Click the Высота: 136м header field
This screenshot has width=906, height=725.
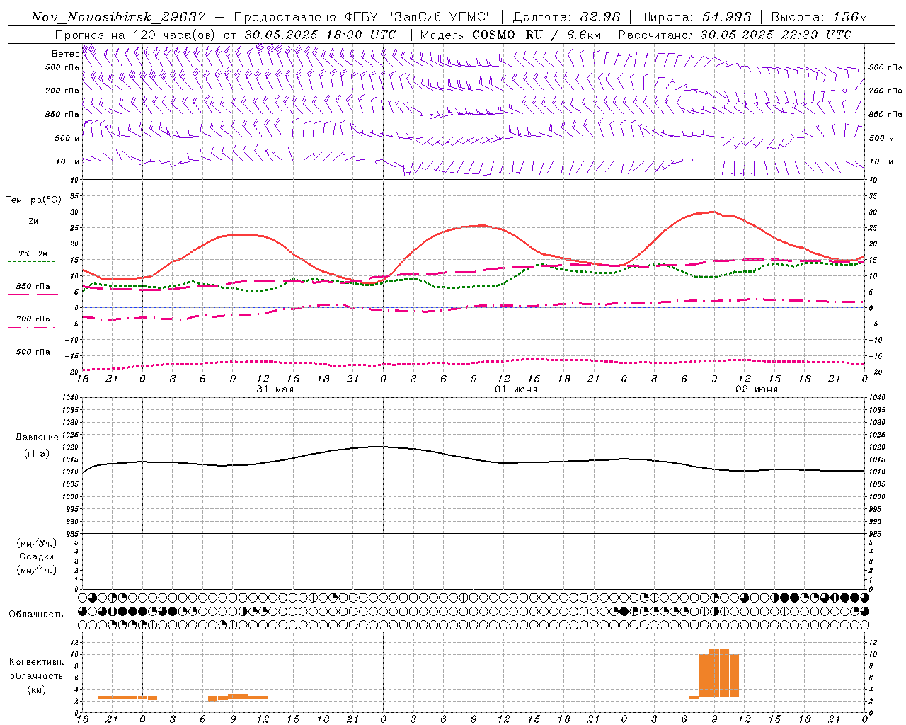tap(819, 17)
